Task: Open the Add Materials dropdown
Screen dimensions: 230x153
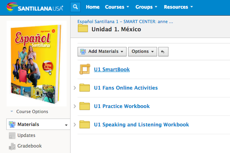Action: point(102,52)
